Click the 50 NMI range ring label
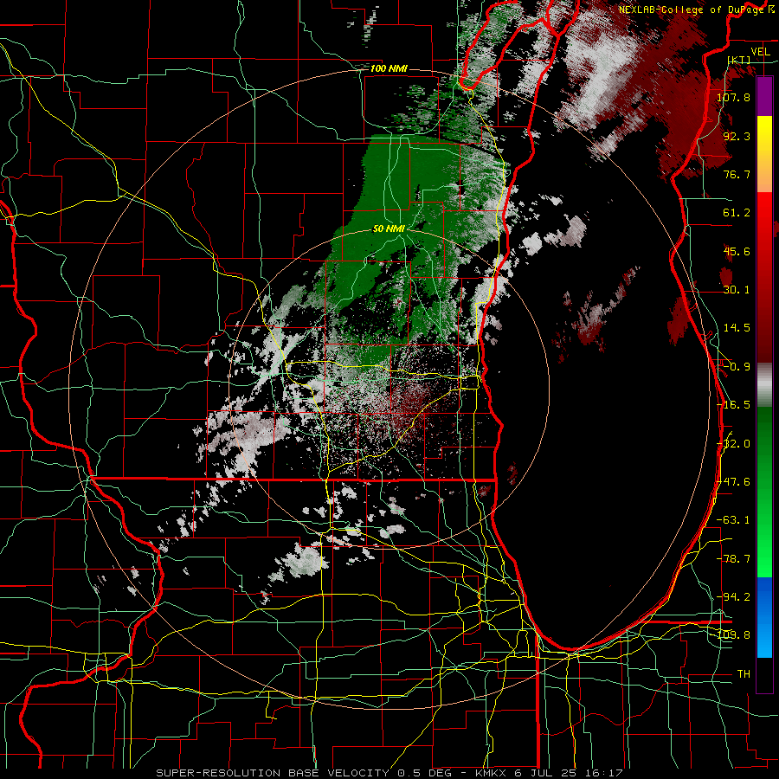The height and width of the screenshot is (779, 779). click(x=389, y=229)
